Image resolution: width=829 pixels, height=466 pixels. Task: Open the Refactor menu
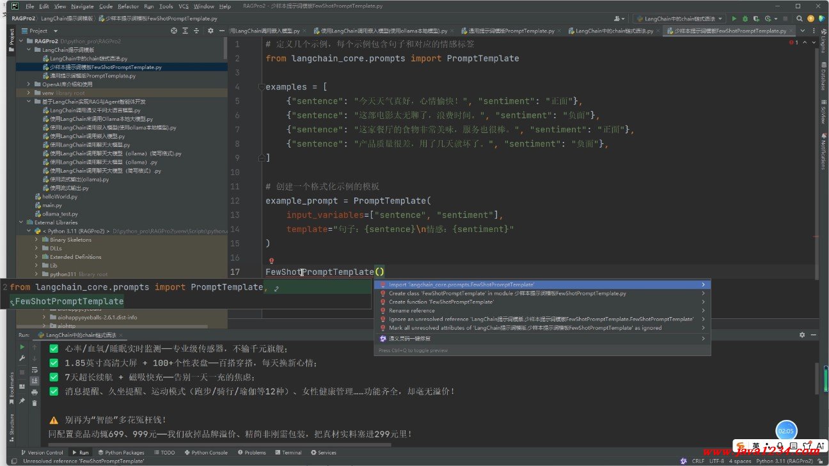(x=128, y=6)
